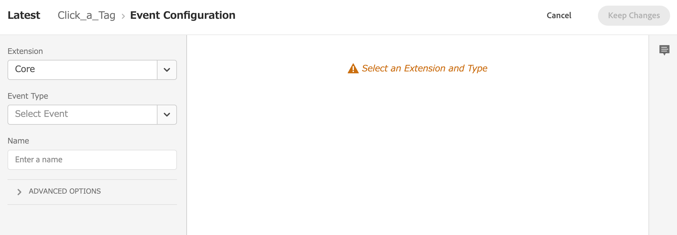Viewport: 677px width, 235px height.
Task: Click the Event Configuration breadcrumb title
Action: [183, 15]
